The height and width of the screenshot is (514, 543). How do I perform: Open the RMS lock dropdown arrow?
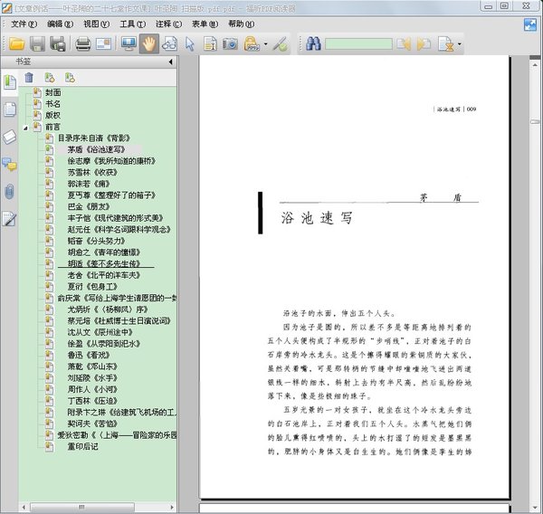point(265,44)
